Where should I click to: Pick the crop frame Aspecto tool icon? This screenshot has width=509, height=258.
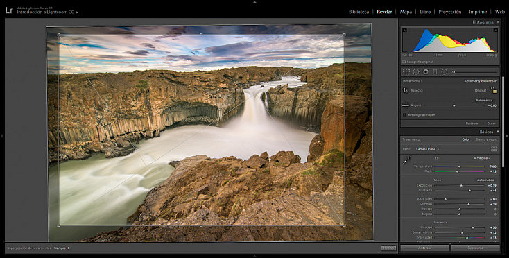[406, 91]
